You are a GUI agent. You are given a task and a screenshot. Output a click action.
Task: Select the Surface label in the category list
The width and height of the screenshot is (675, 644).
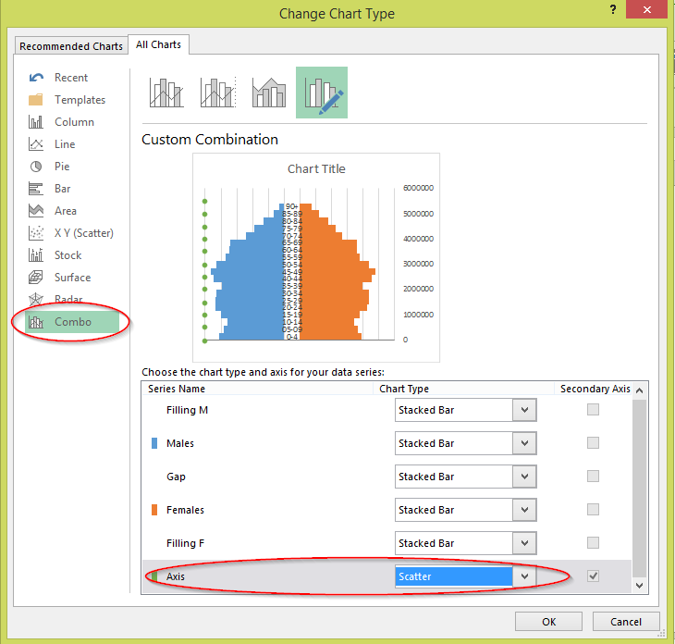72,278
